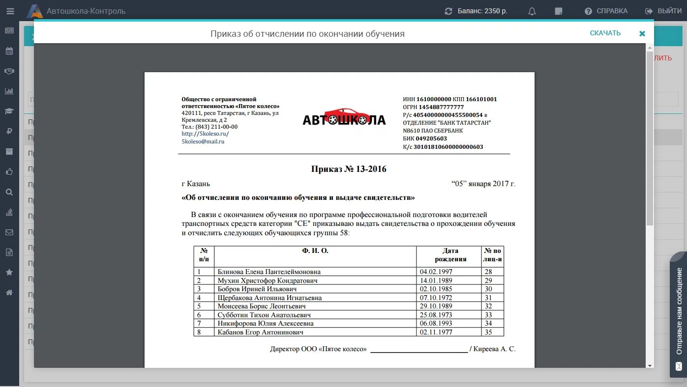
Task: Click the balance refresh icon
Action: pos(448,11)
